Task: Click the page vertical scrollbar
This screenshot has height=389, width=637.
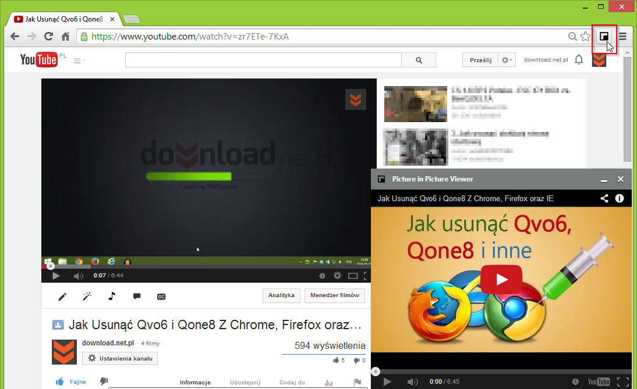Action: tap(627, 109)
